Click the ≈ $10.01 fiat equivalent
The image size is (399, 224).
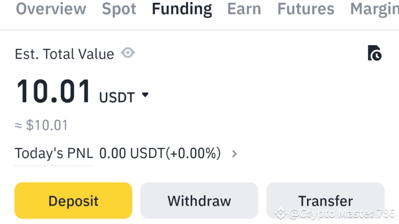tap(41, 125)
